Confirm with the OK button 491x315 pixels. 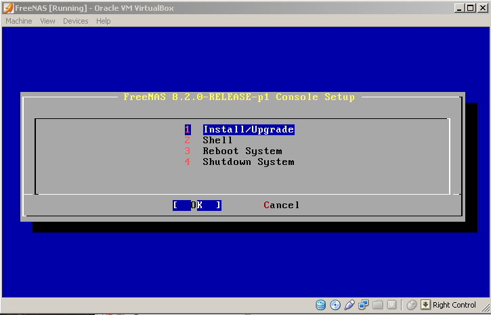point(197,205)
